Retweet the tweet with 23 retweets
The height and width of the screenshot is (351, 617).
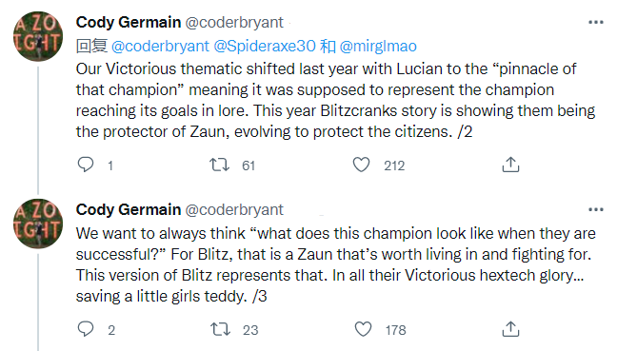(x=220, y=329)
